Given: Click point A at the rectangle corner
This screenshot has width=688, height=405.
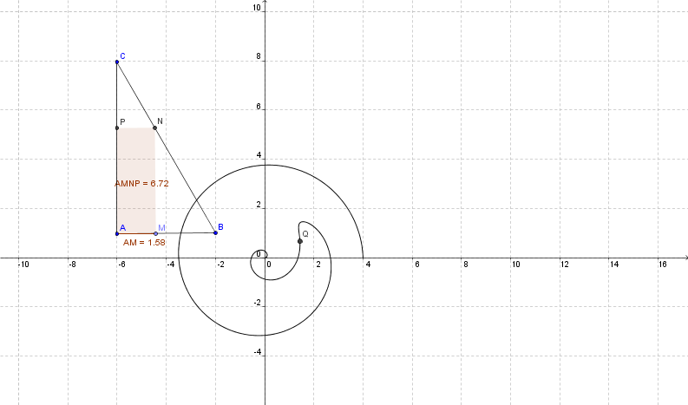Looking at the screenshot, I should [117, 233].
